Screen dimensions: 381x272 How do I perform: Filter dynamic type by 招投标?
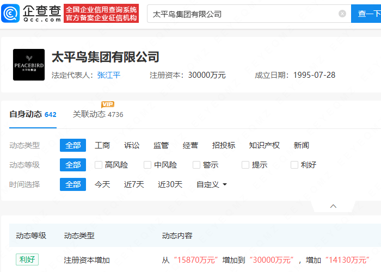tap(224, 145)
